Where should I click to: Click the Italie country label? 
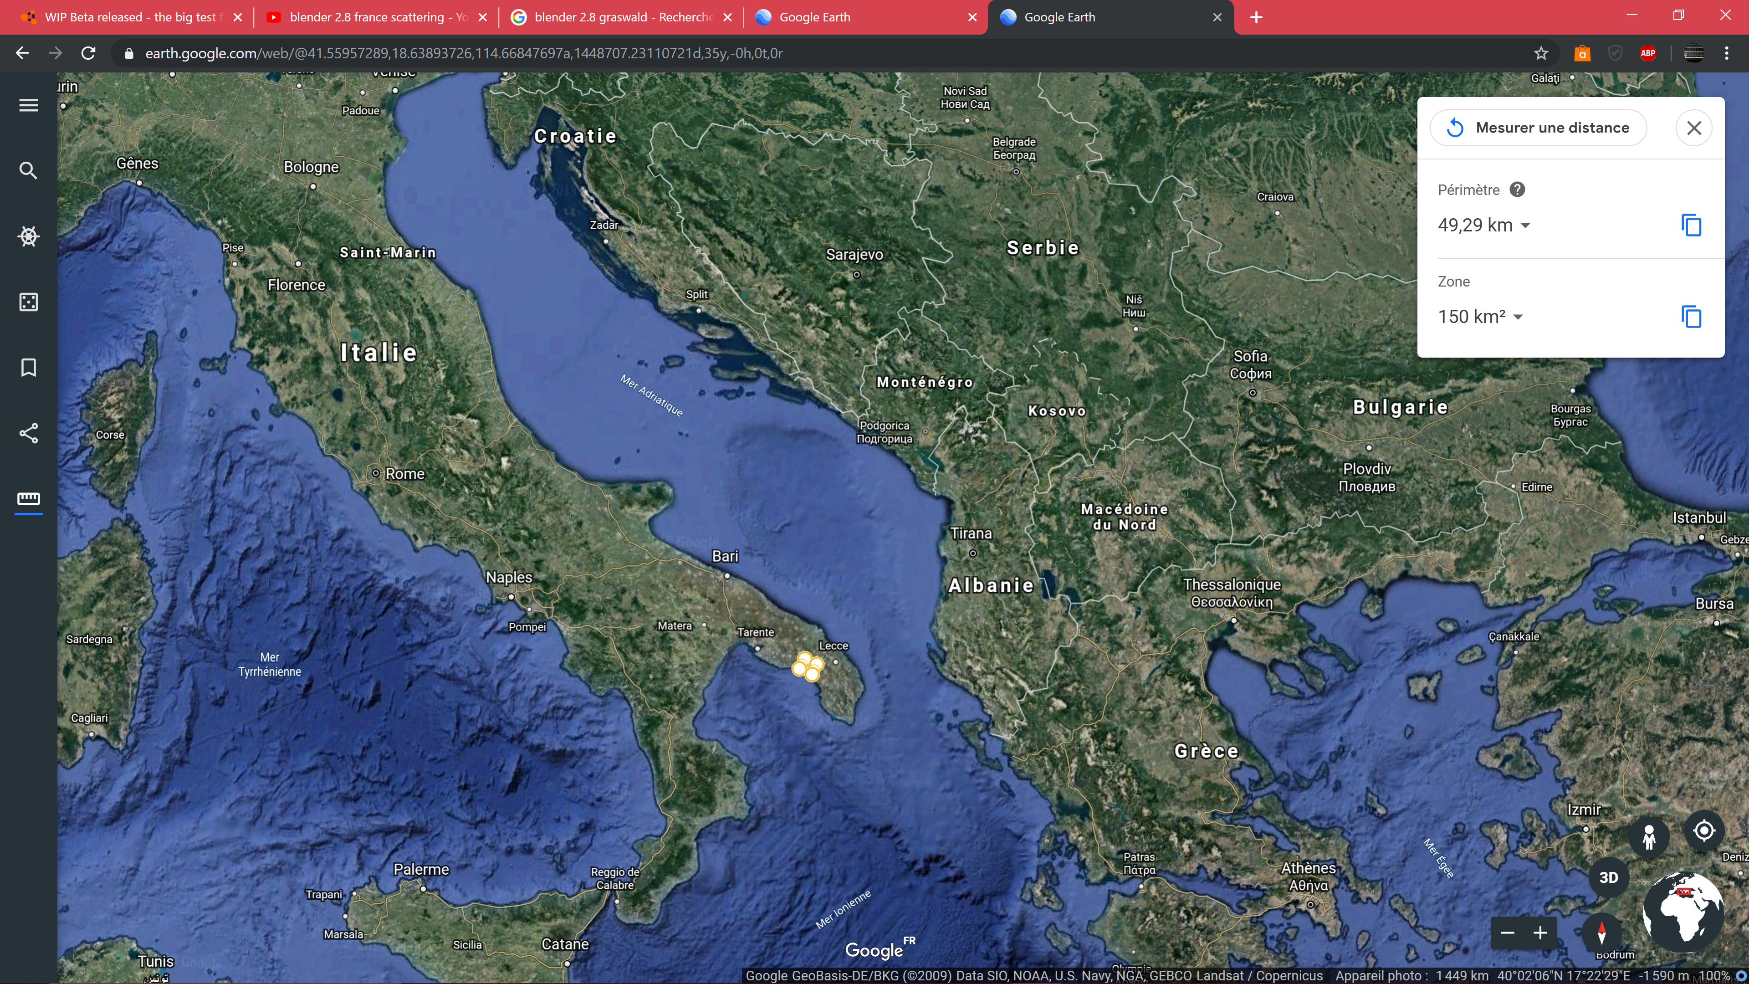click(379, 353)
